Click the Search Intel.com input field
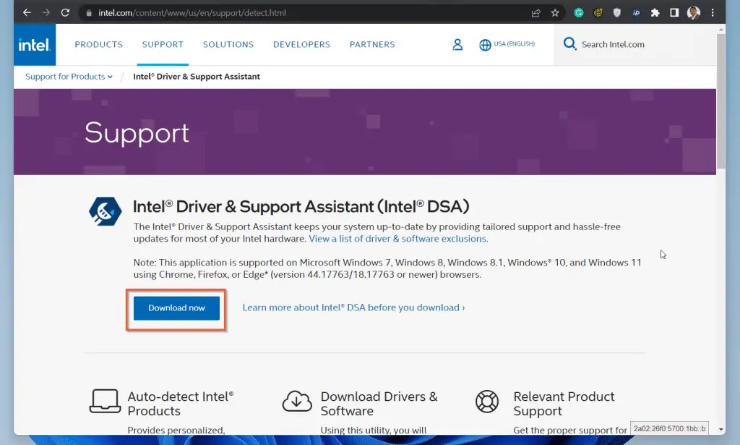 (x=616, y=44)
